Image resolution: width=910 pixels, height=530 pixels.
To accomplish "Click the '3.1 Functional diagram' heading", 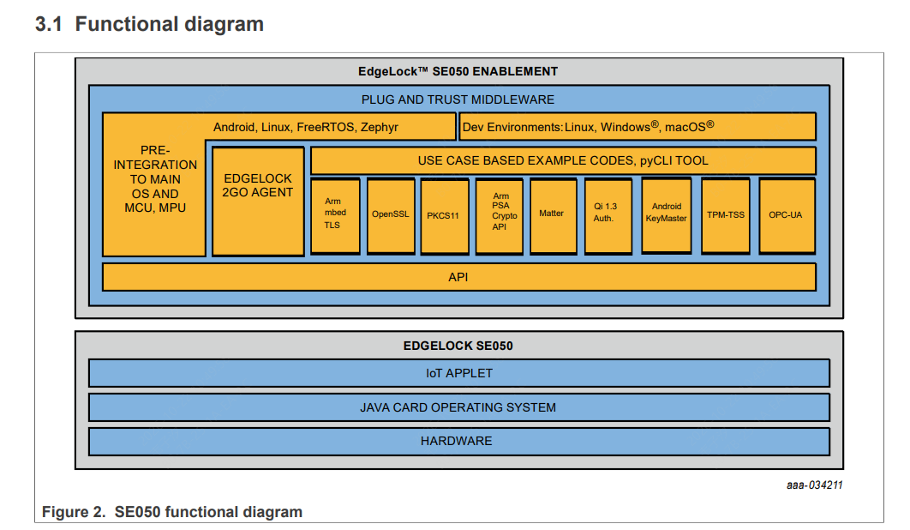I will click(149, 24).
